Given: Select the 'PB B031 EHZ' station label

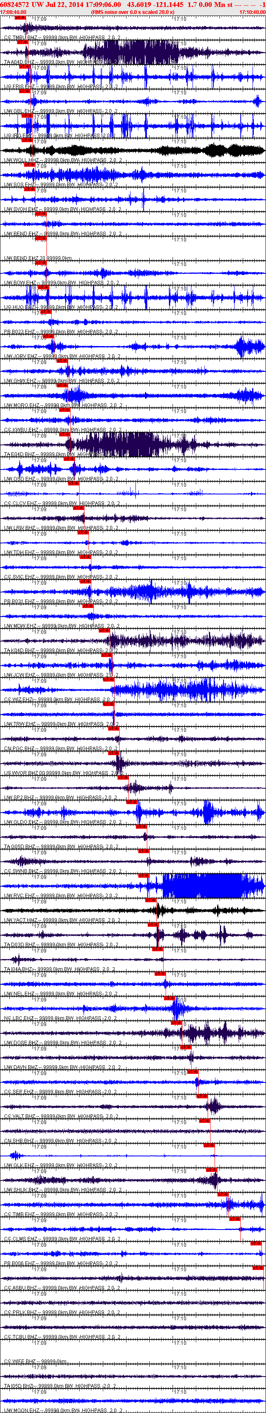Looking at the screenshot, I should (20, 602).
